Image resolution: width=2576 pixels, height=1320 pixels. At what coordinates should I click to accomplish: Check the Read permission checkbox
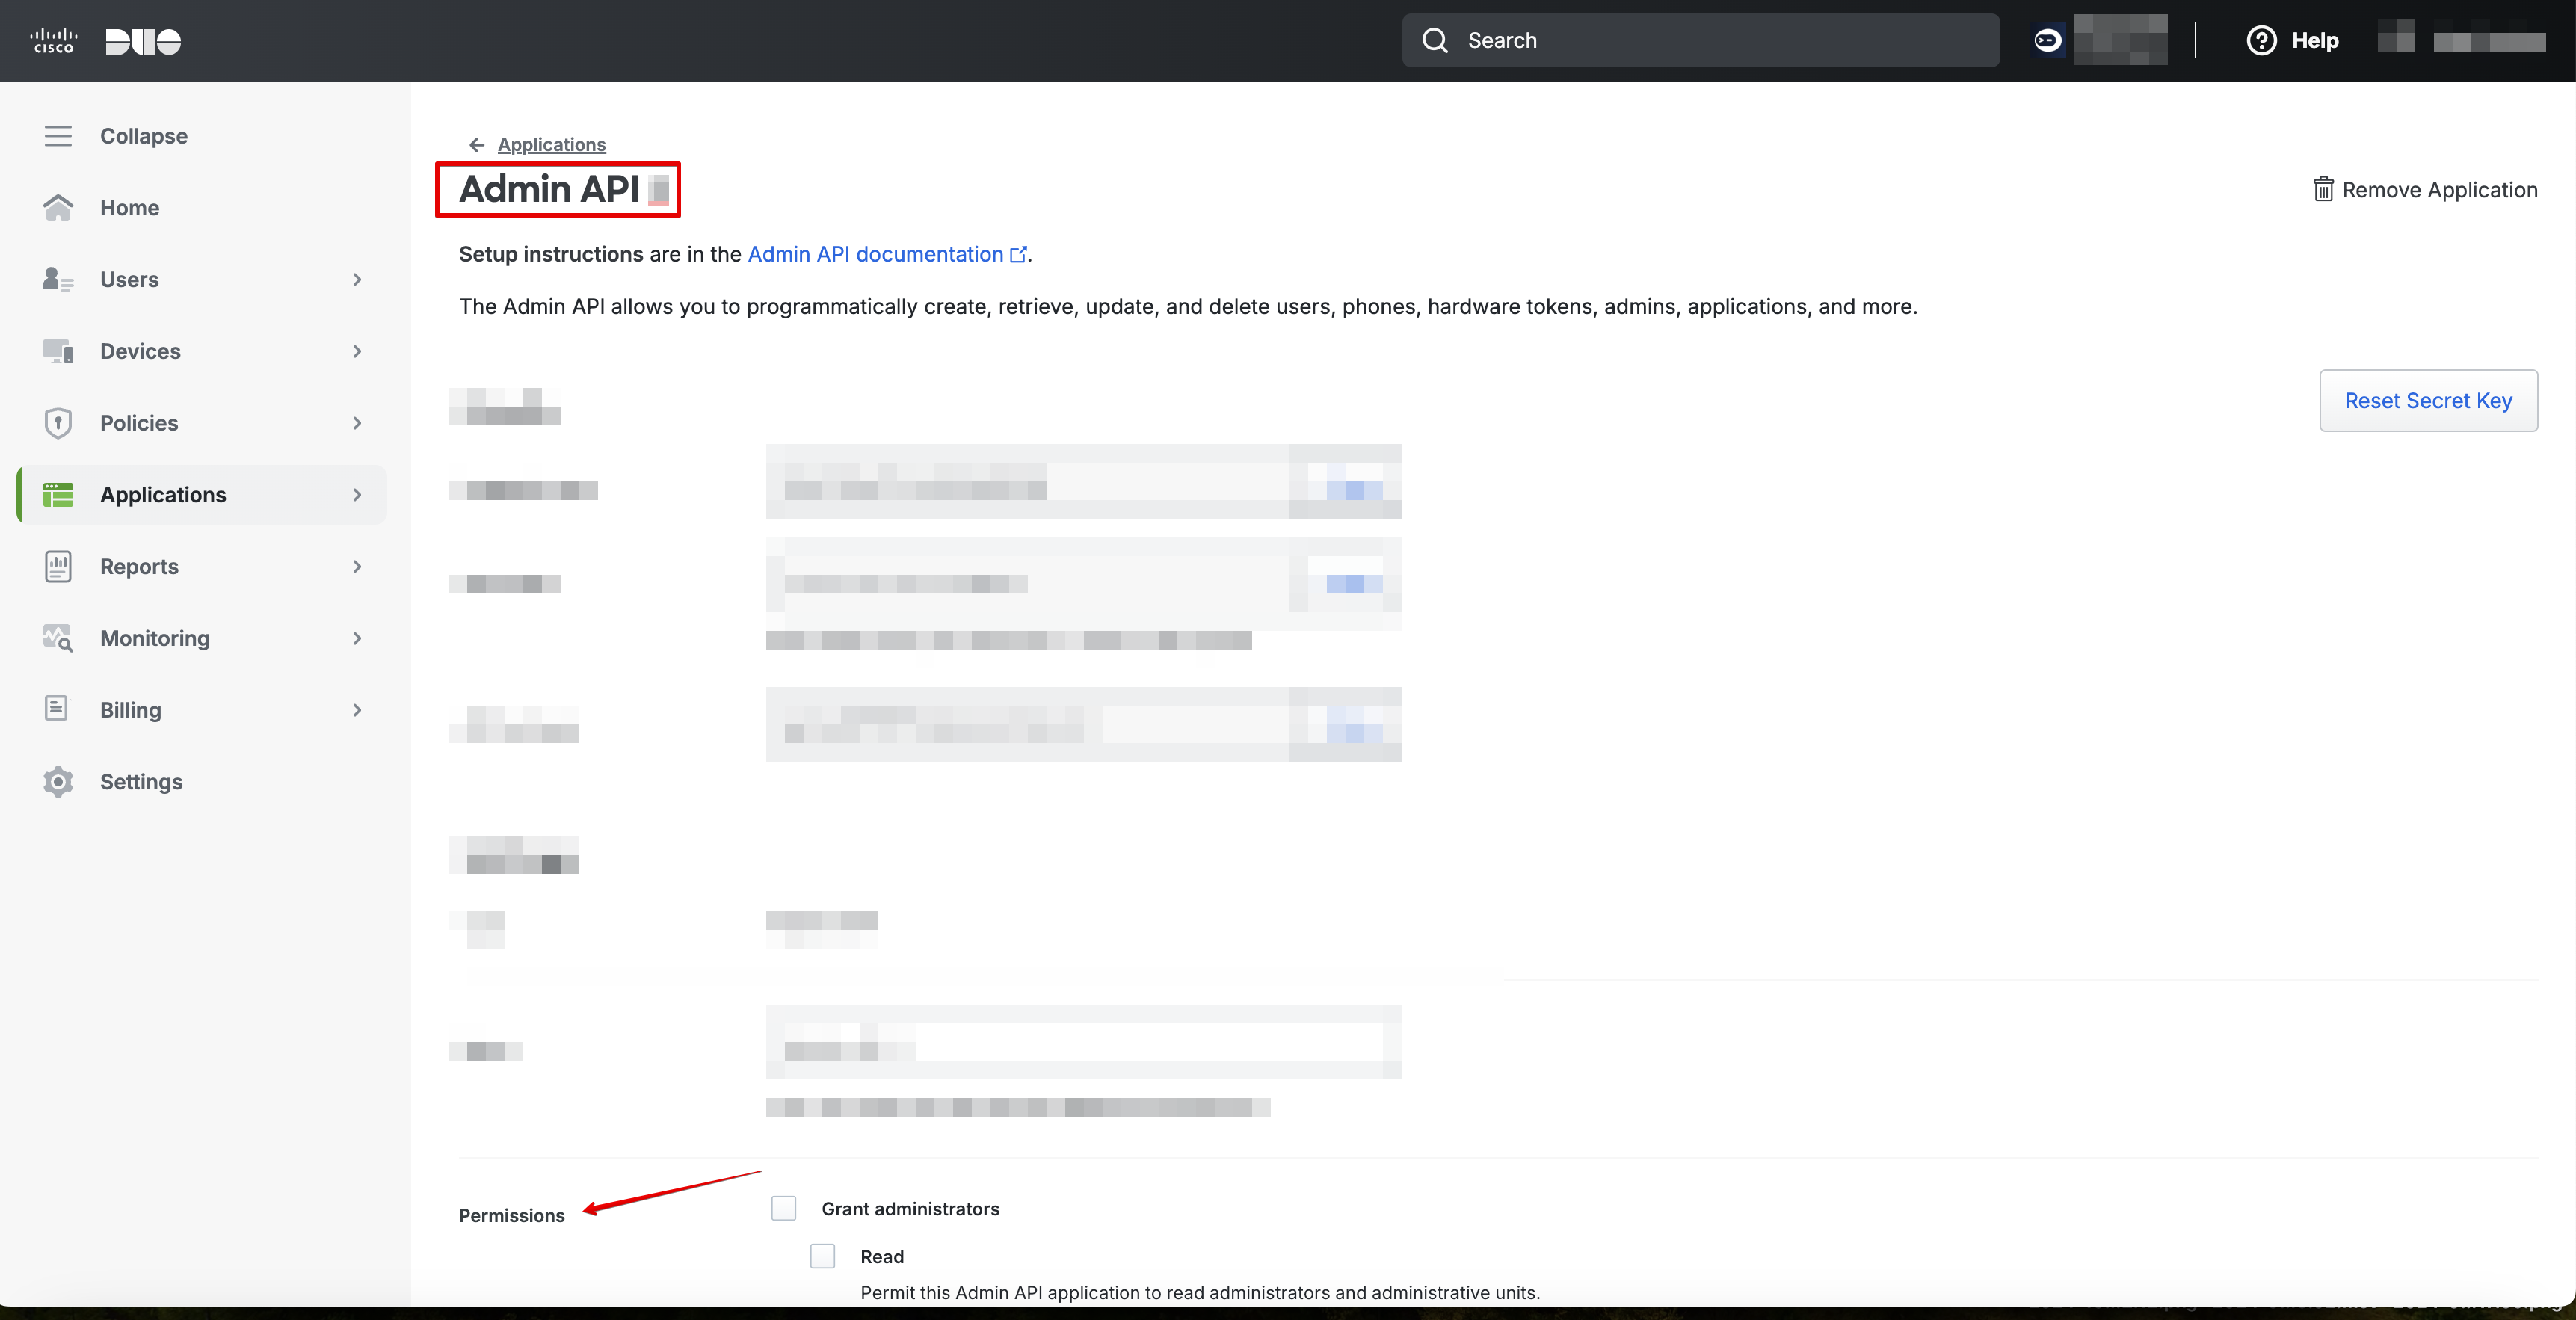tap(822, 1256)
